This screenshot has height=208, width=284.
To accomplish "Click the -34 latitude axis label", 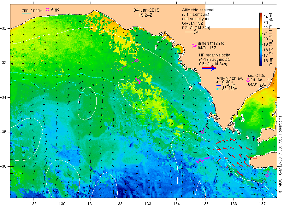I will coord(3,97).
